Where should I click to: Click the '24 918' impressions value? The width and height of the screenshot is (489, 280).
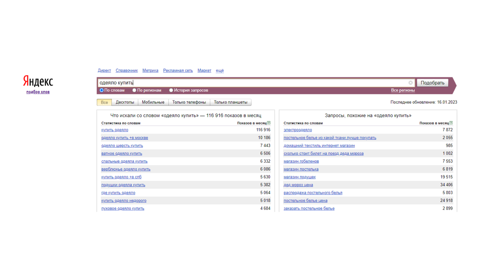pyautogui.click(x=447, y=200)
